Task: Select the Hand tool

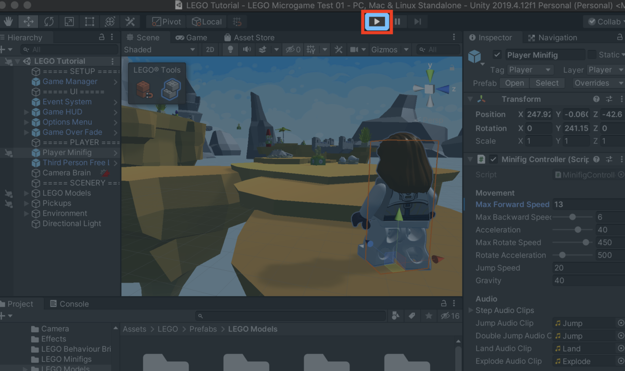Action: (x=8, y=22)
